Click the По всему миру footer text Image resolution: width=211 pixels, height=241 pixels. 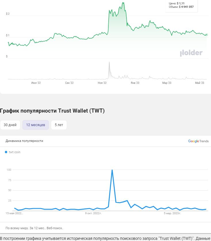(34, 228)
